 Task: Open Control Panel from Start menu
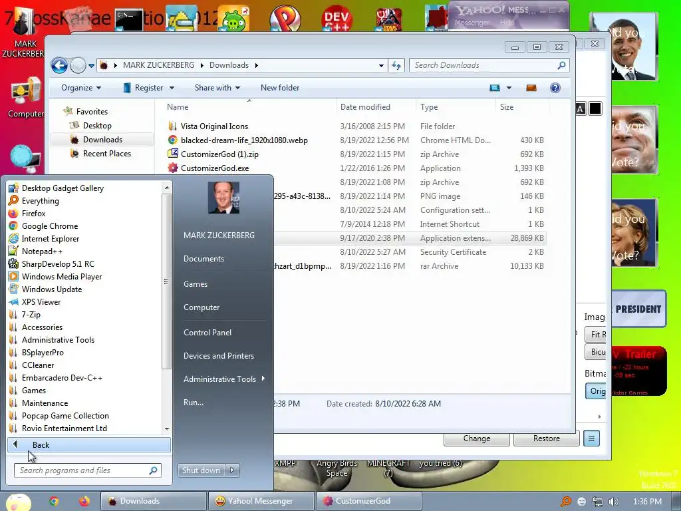207,333
